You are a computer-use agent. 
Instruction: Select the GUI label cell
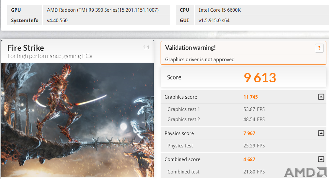point(185,20)
